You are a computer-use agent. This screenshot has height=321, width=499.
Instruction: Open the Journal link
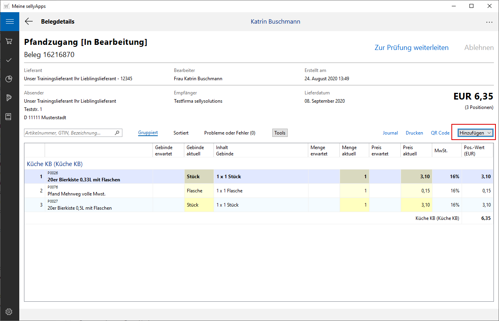tap(390, 133)
